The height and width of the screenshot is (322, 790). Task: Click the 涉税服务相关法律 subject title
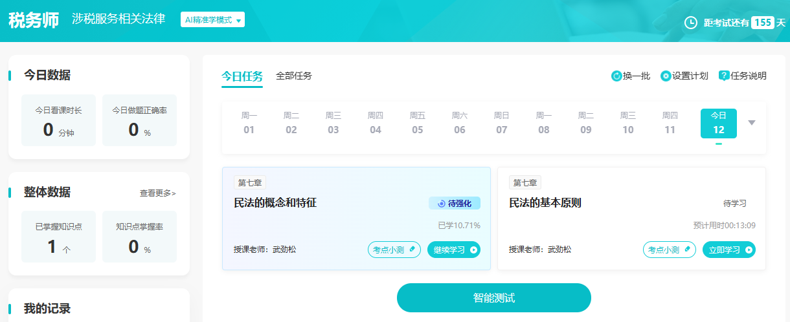pos(119,20)
